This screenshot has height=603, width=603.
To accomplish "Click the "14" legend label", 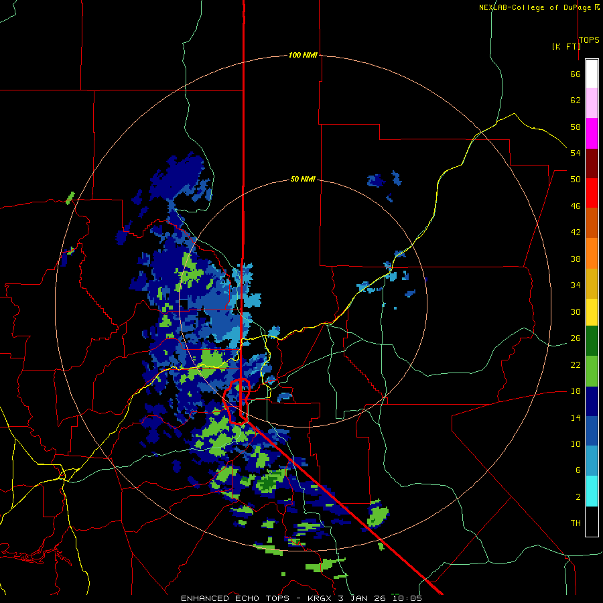I will [576, 417].
